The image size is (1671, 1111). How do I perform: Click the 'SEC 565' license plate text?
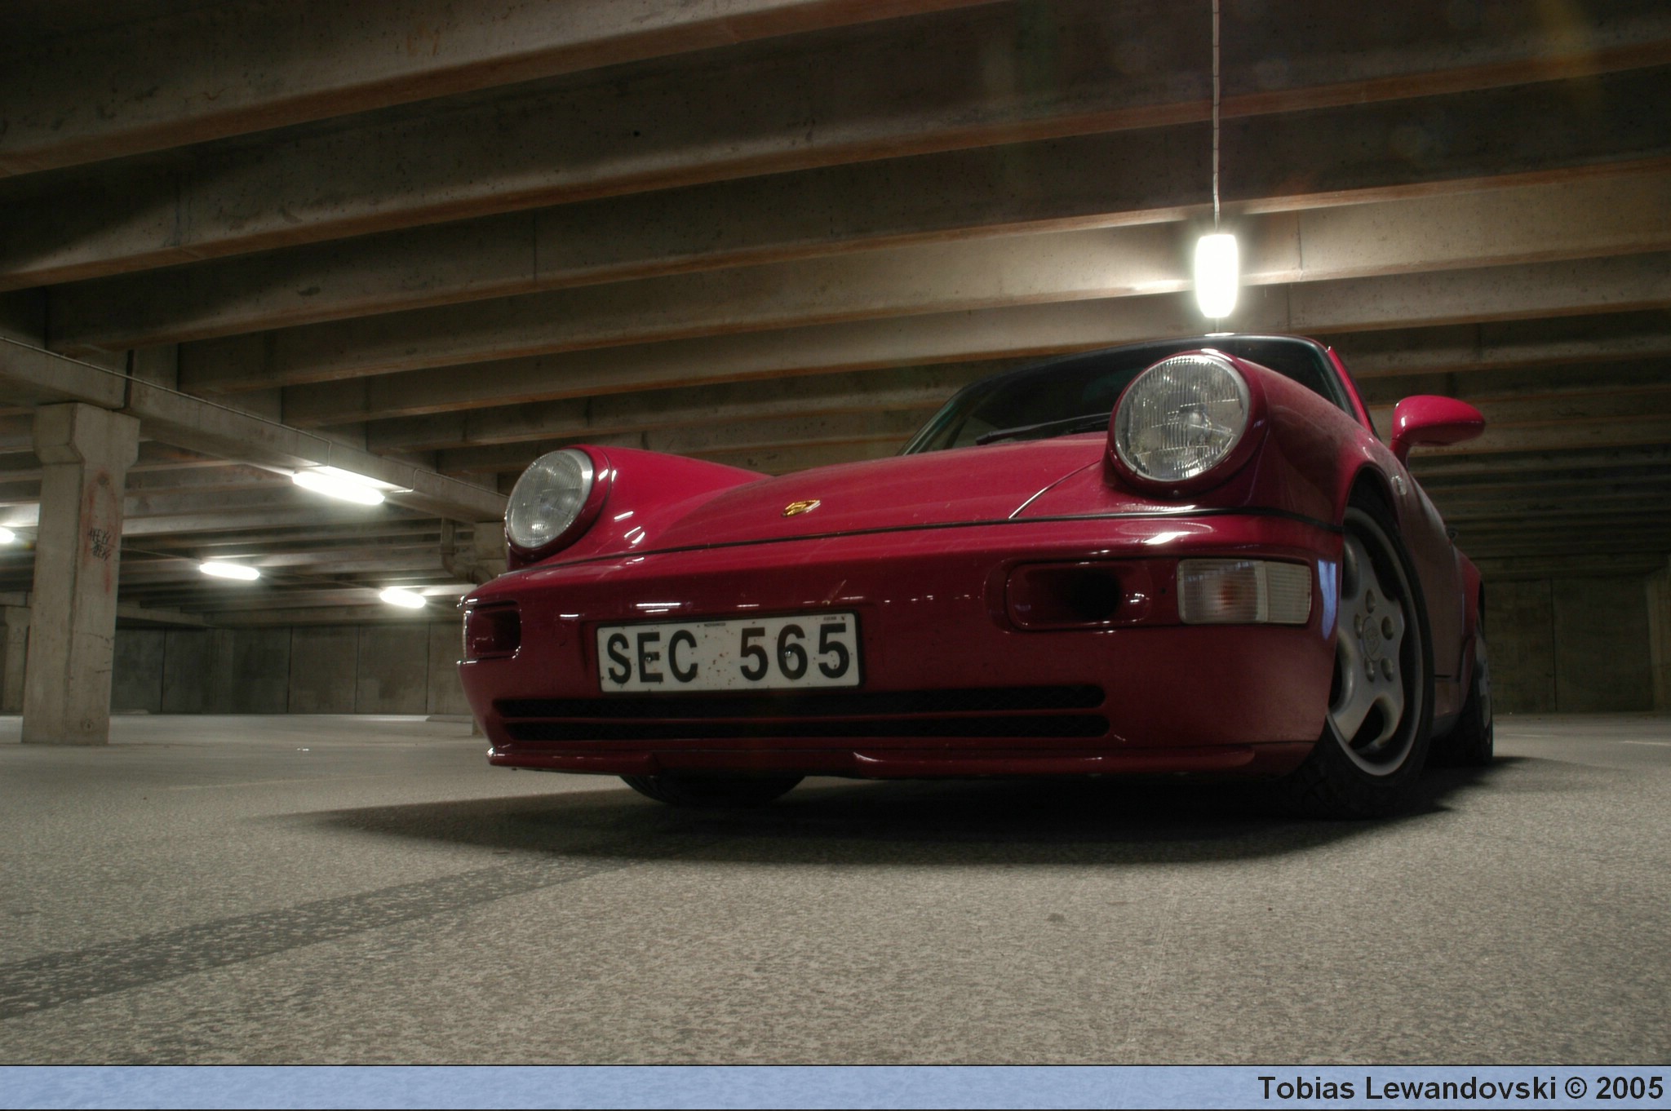(x=728, y=653)
